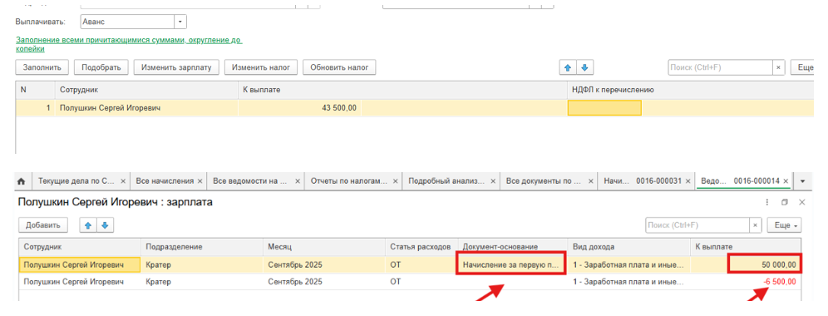The image size is (828, 316).
Task: Close the Текущие дела по С... tab
Action: pyautogui.click(x=123, y=180)
